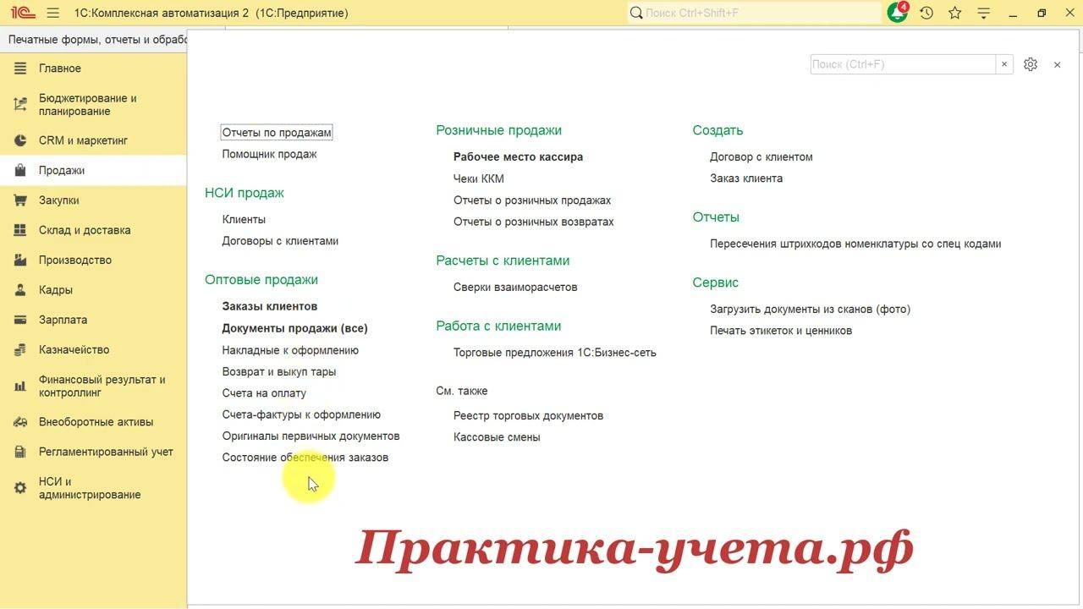Image resolution: width=1083 pixels, height=609 pixels.
Task: Open Договоры с клиентами
Action: tap(280, 241)
